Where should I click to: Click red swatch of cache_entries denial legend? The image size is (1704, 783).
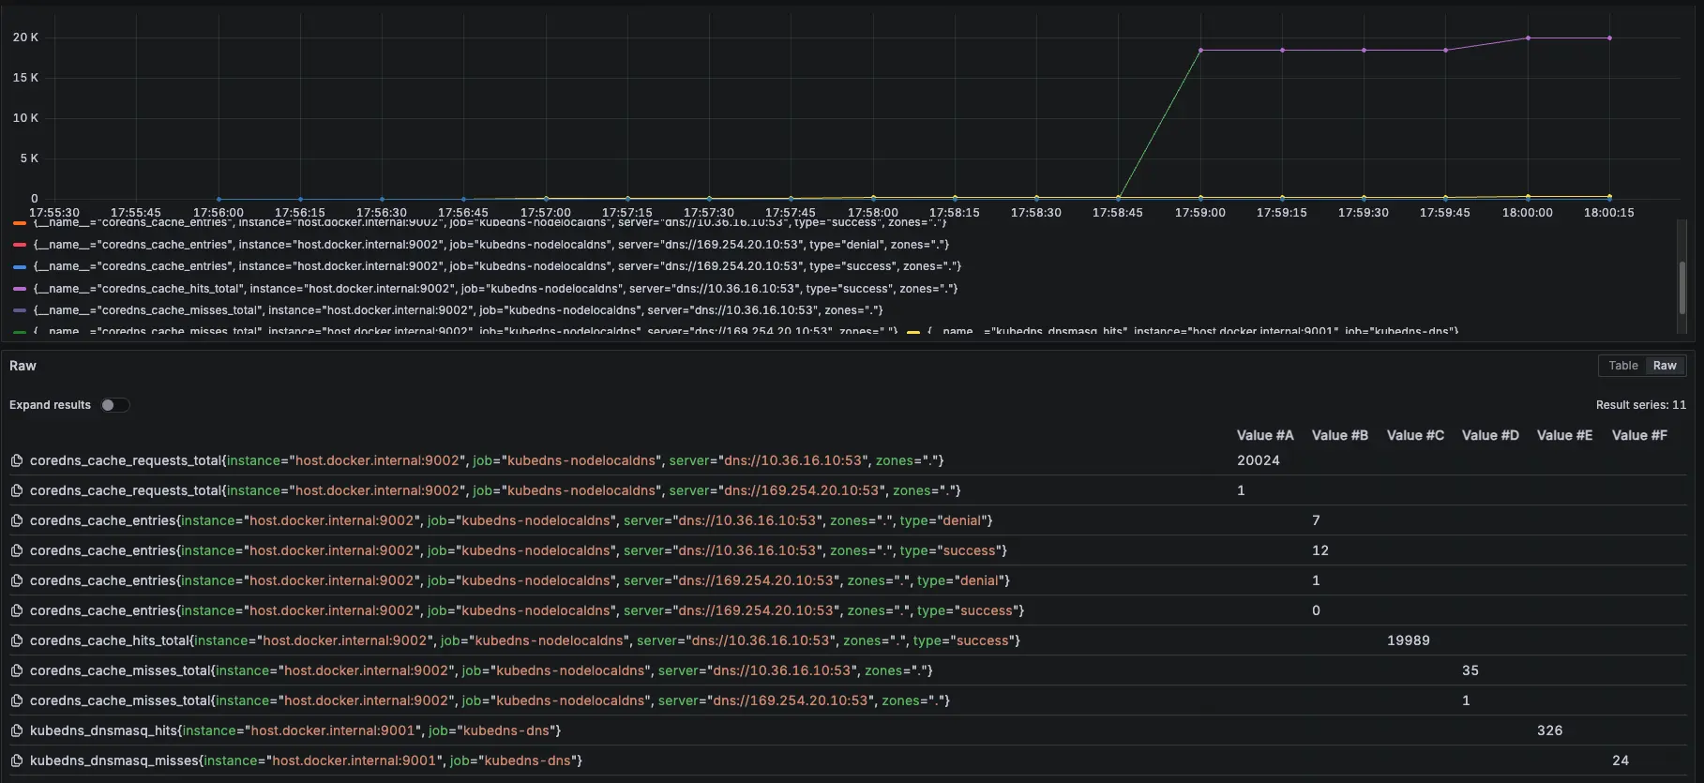(x=20, y=245)
